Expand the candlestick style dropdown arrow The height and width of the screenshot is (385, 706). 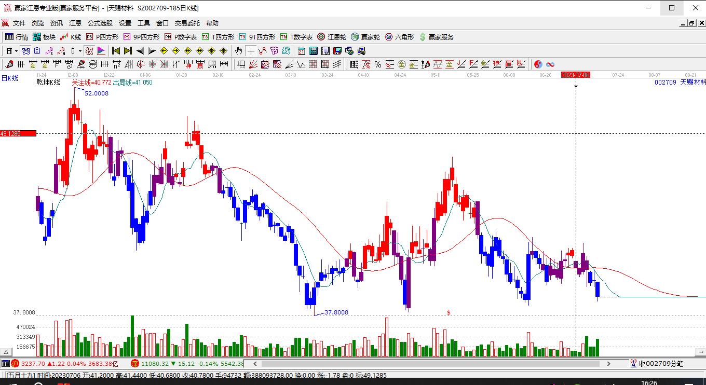pos(80,51)
